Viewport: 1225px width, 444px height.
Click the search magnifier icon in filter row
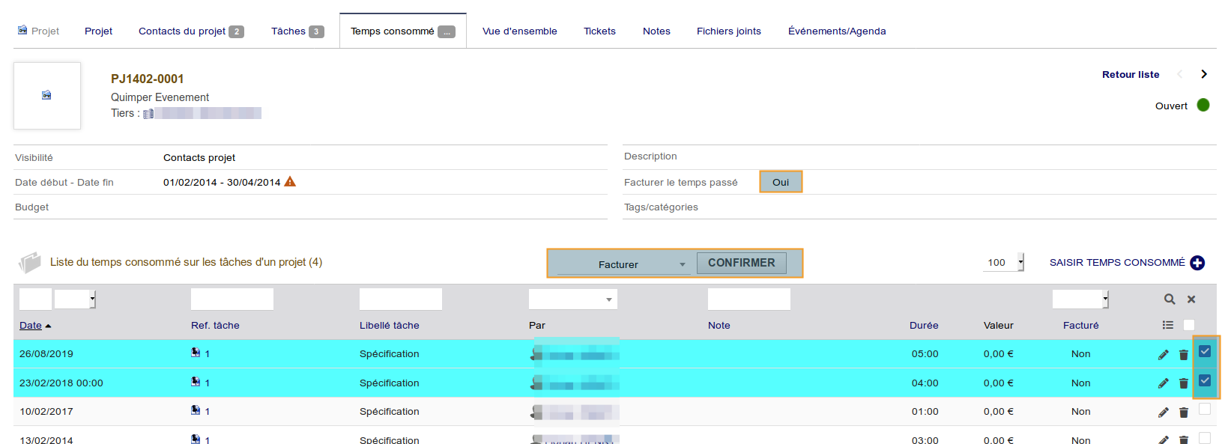point(1169,299)
